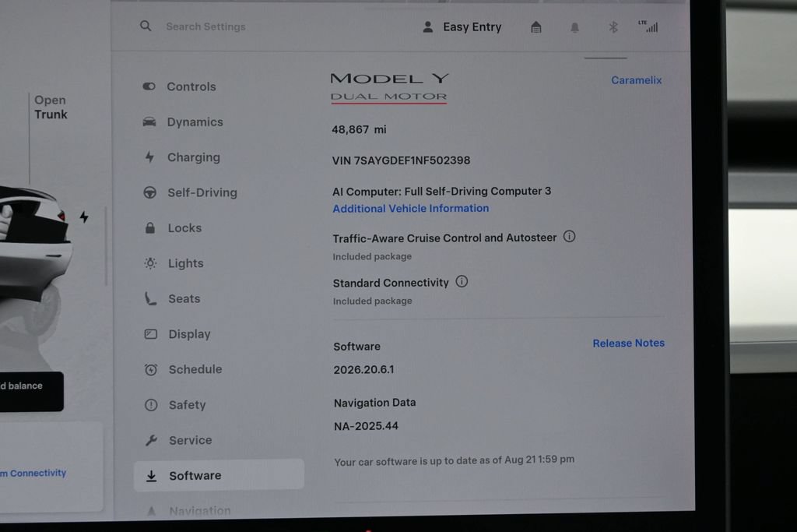
Task: Open the Schedule settings
Action: pyautogui.click(x=184, y=369)
